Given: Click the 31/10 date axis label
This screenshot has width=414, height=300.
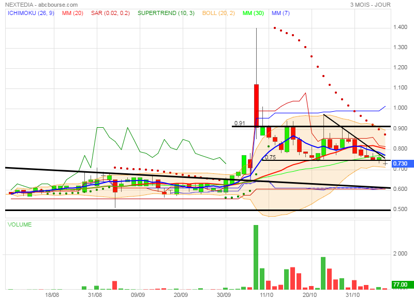Looking at the screenshot, I should tap(353, 295).
